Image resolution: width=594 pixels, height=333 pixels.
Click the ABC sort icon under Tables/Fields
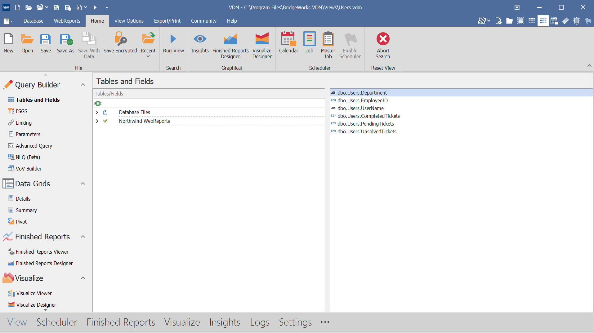click(98, 104)
